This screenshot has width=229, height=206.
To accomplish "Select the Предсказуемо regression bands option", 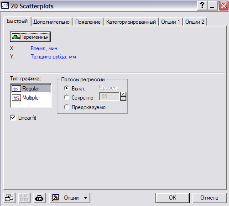I will (x=67, y=107).
